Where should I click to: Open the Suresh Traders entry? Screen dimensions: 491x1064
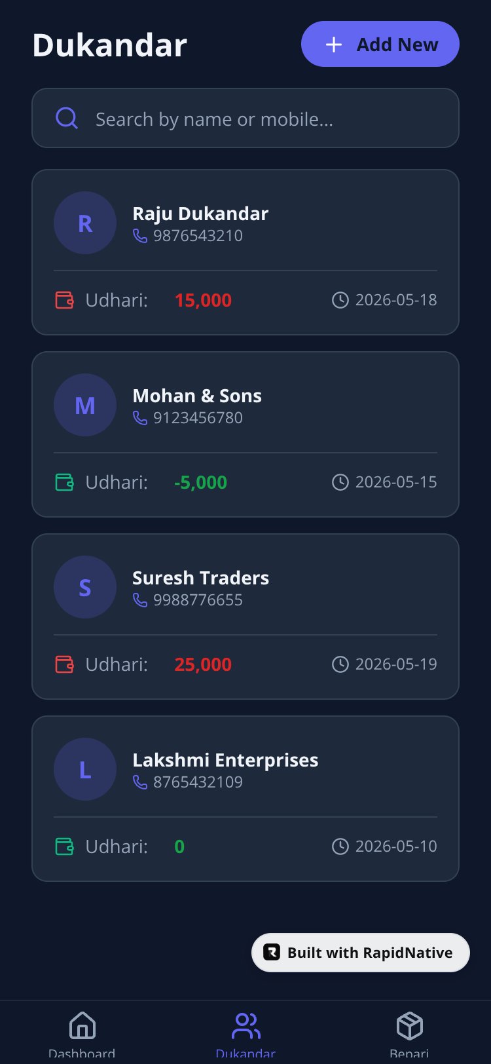[x=245, y=617]
